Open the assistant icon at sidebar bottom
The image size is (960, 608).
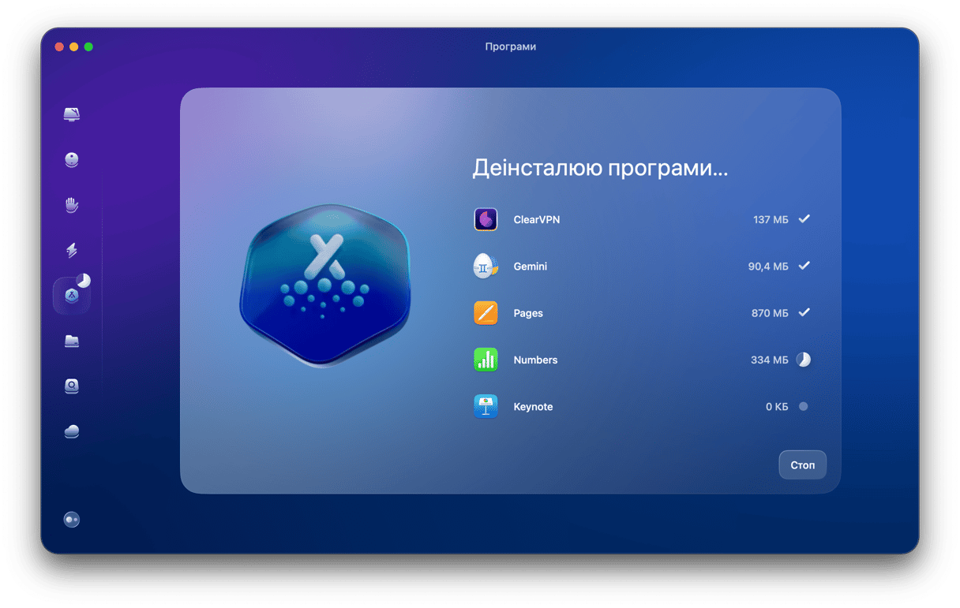pyautogui.click(x=72, y=520)
